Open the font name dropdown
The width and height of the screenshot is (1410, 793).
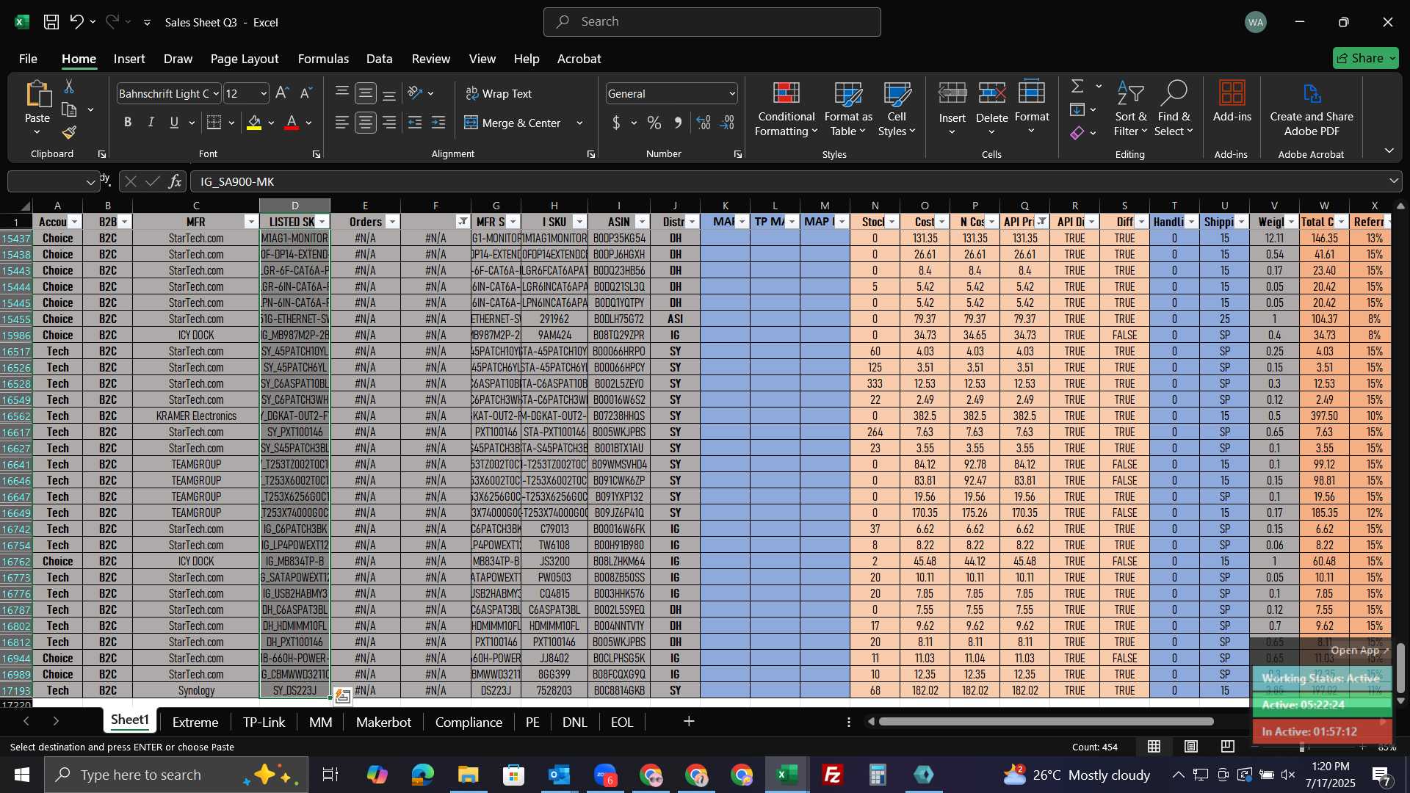(x=216, y=94)
